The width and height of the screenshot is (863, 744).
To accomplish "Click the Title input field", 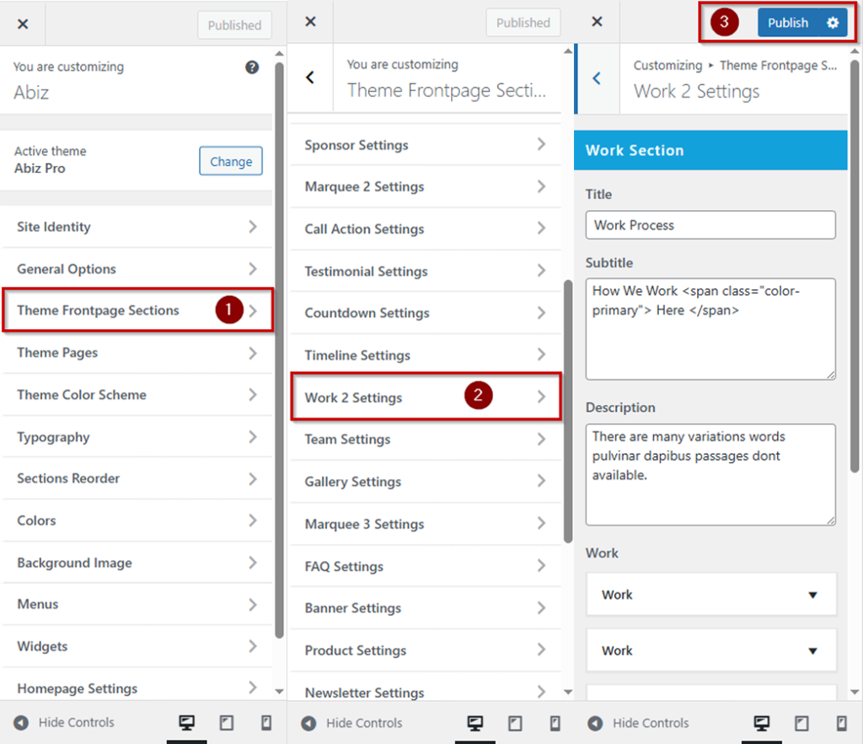I will click(710, 225).
